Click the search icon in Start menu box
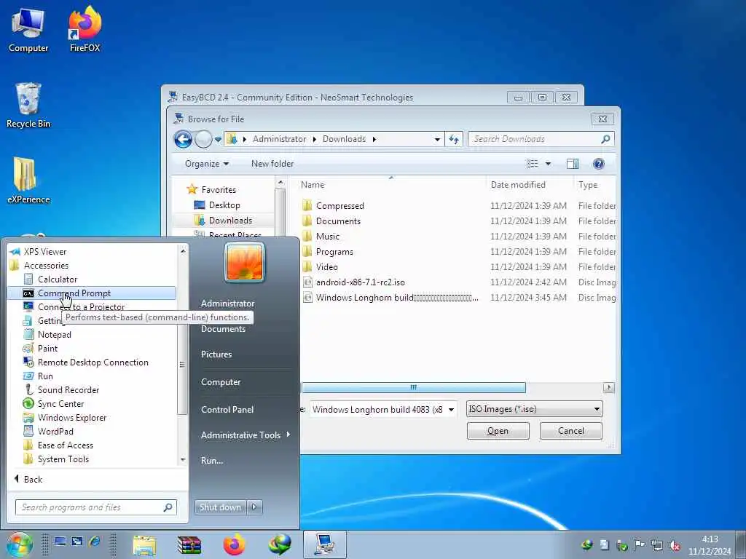 (168, 507)
